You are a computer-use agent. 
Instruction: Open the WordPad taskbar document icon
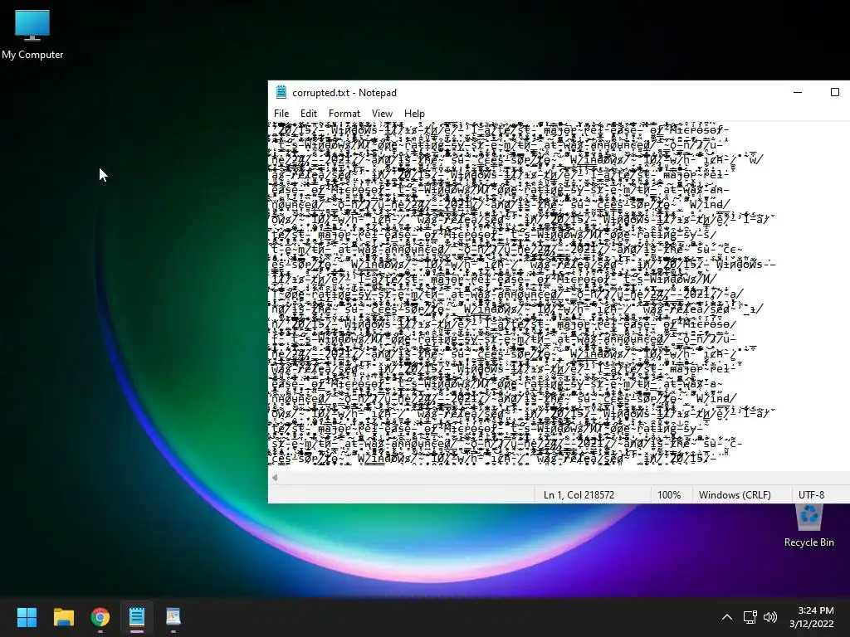(x=173, y=617)
